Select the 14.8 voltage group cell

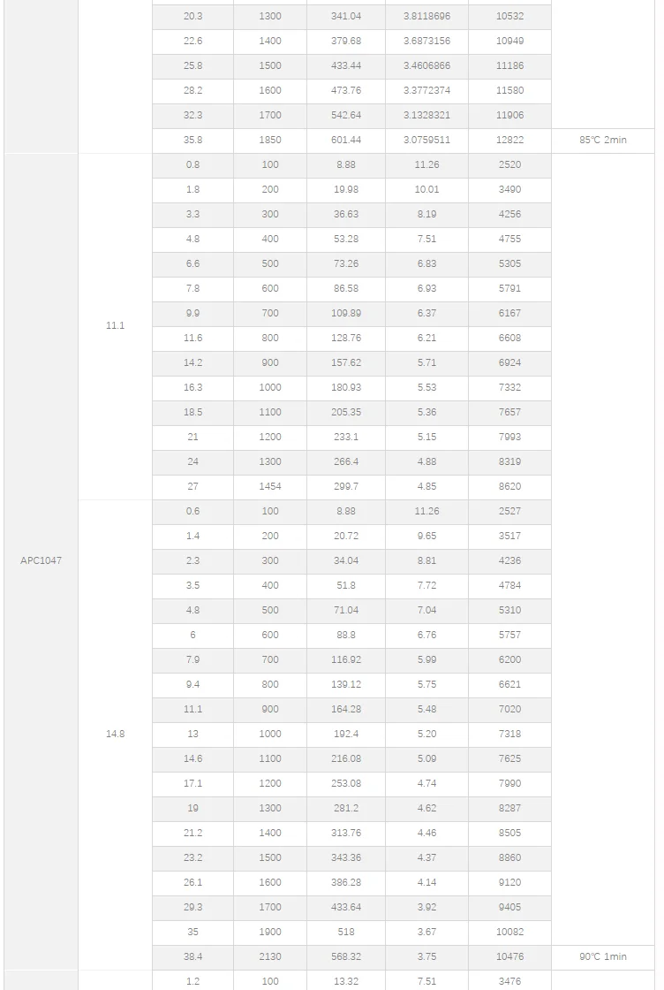115,734
